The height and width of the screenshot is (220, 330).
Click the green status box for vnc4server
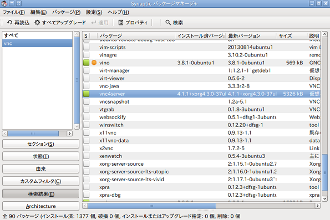pos(87,94)
